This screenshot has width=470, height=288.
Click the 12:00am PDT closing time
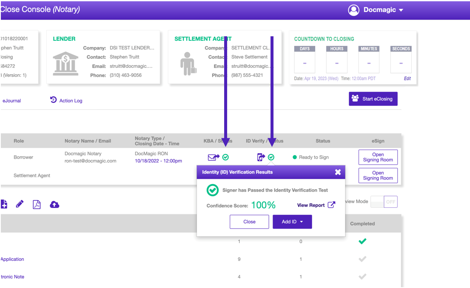pyautogui.click(x=364, y=78)
